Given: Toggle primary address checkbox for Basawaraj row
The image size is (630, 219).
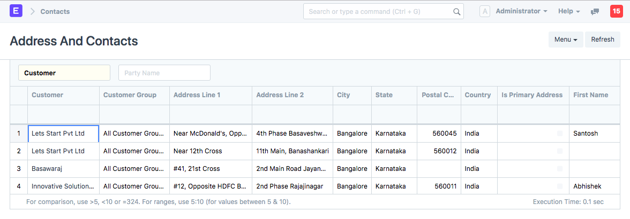Looking at the screenshot, I should pyautogui.click(x=560, y=169).
